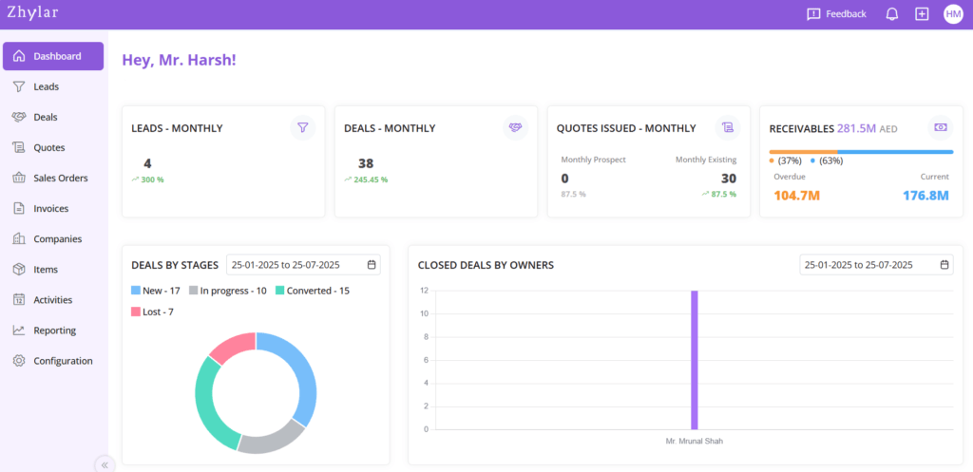
Task: Open the Configuration settings page
Action: coord(63,361)
